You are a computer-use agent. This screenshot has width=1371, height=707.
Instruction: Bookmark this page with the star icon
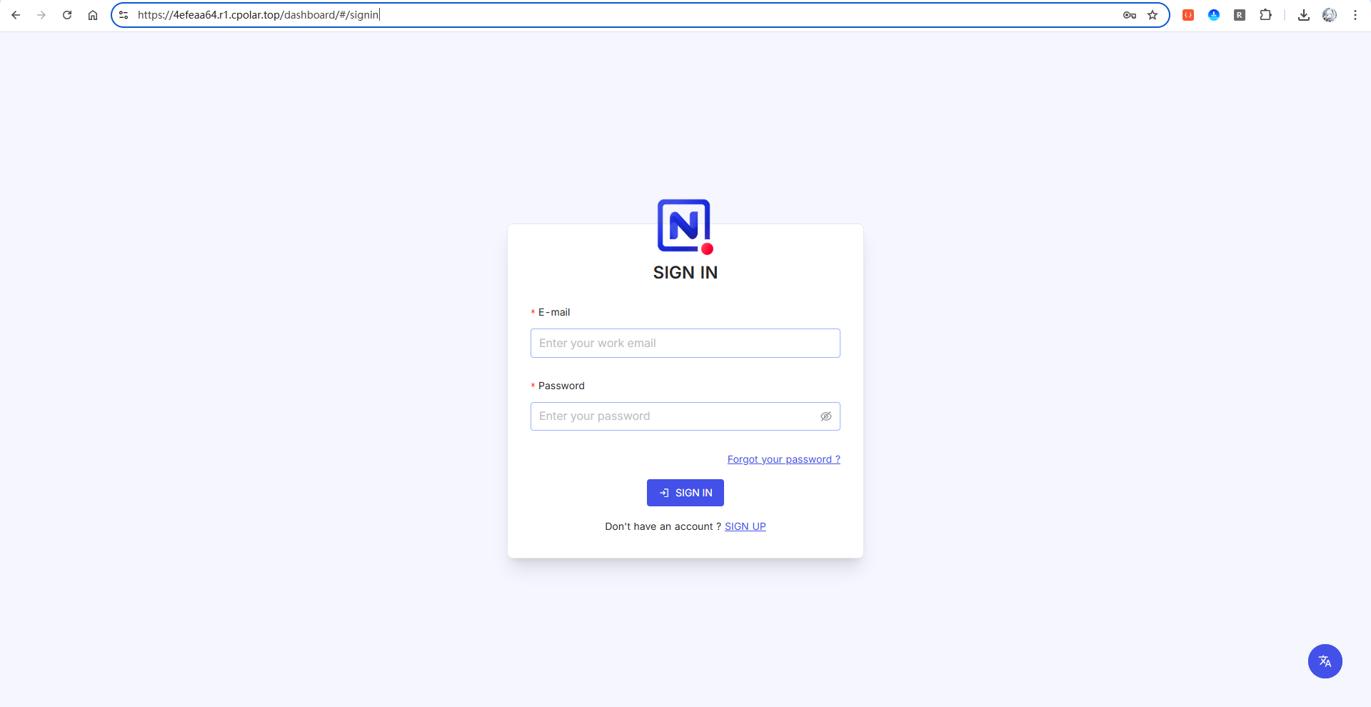tap(1152, 15)
